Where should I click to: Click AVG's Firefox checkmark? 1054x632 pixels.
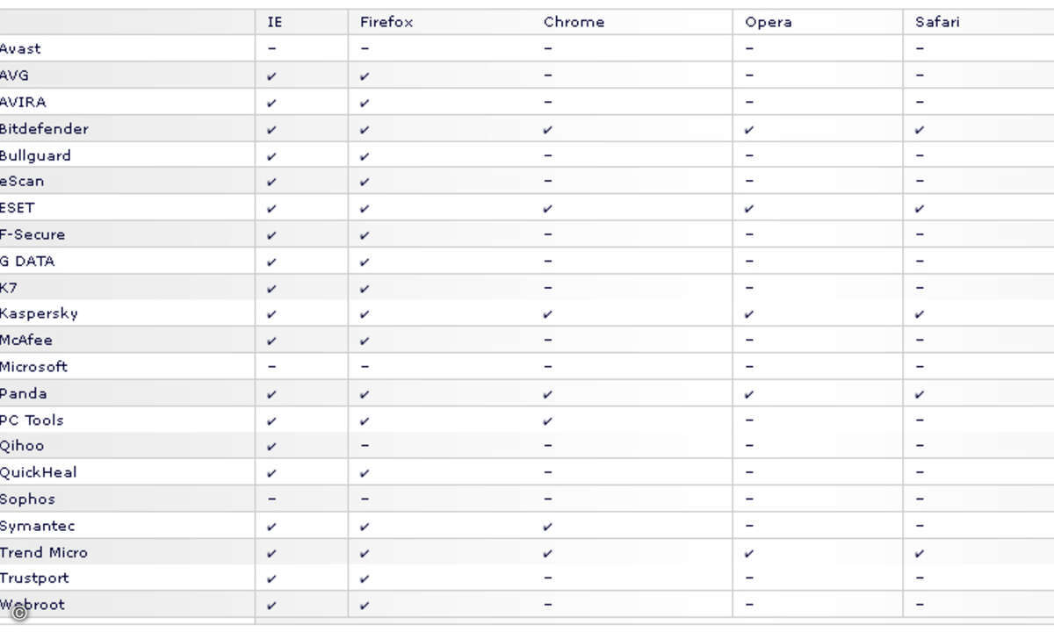(x=365, y=76)
